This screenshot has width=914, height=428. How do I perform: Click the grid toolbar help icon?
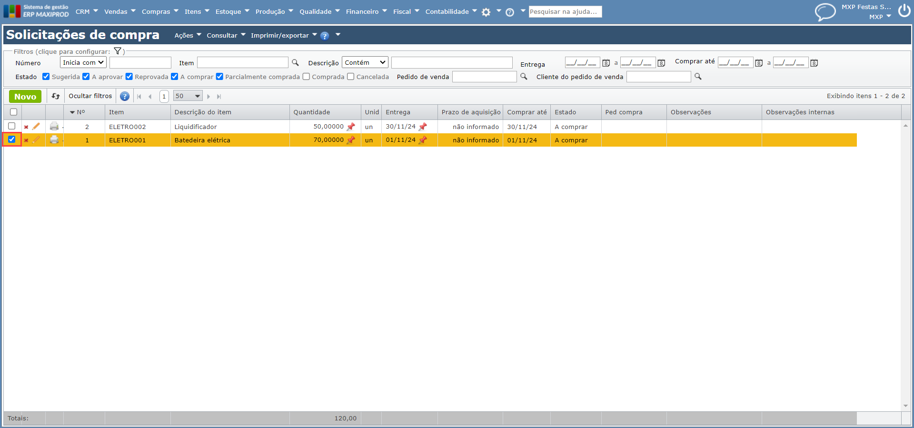[125, 96]
